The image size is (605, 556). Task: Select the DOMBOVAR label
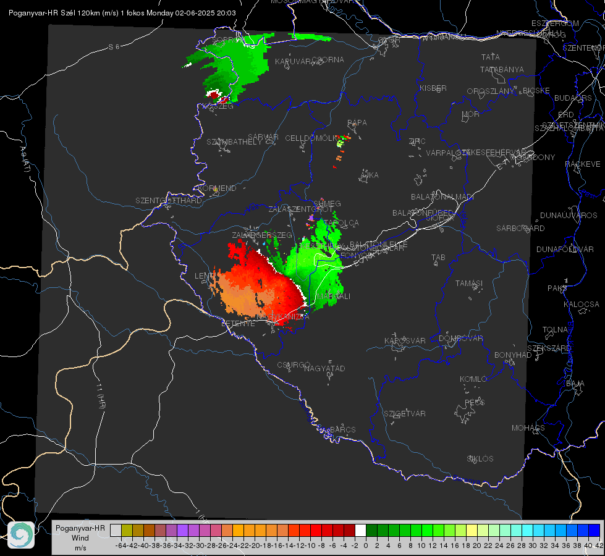[460, 339]
